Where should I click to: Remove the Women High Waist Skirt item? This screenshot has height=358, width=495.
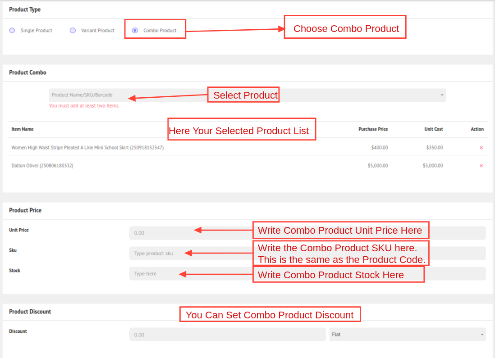pyautogui.click(x=481, y=148)
